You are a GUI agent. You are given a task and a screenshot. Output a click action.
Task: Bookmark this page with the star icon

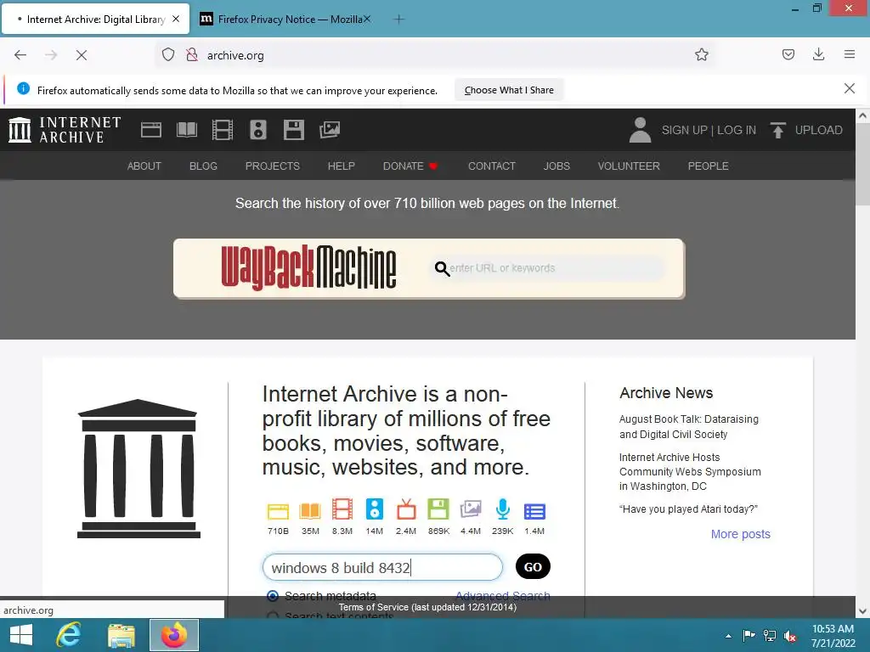(701, 54)
